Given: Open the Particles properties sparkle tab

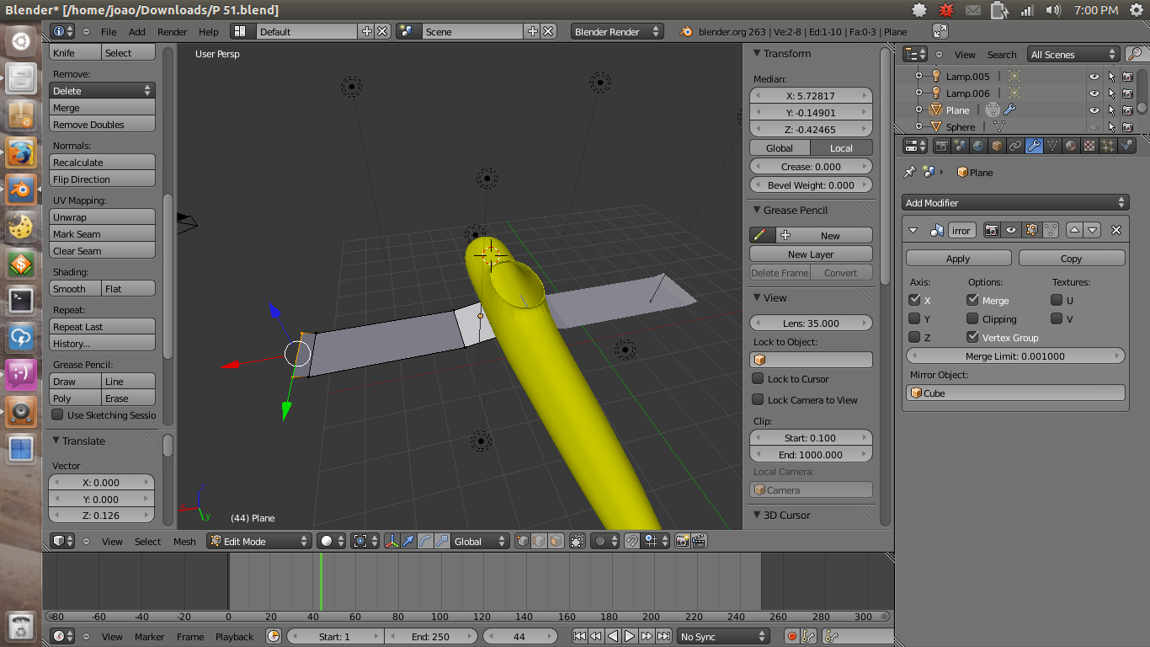Looking at the screenshot, I should click(x=1108, y=146).
